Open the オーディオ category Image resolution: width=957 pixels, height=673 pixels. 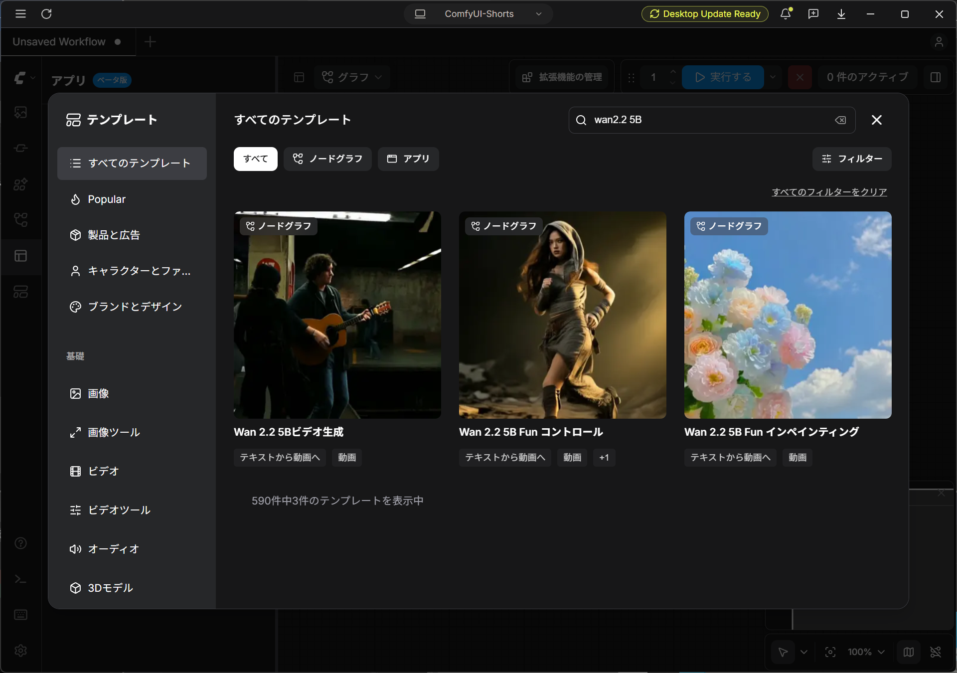point(132,549)
